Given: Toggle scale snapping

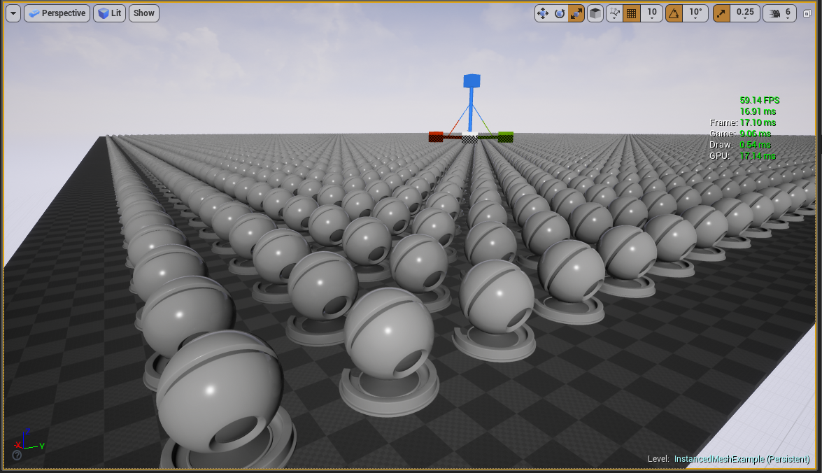Looking at the screenshot, I should click(x=722, y=13).
